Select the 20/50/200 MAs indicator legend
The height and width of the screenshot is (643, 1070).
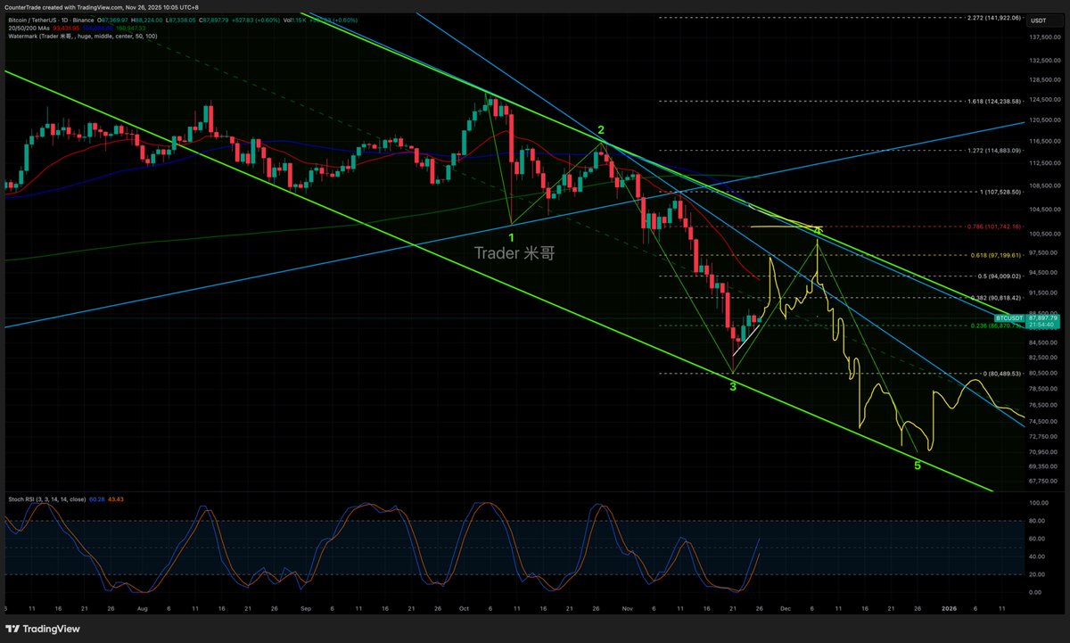[29, 29]
